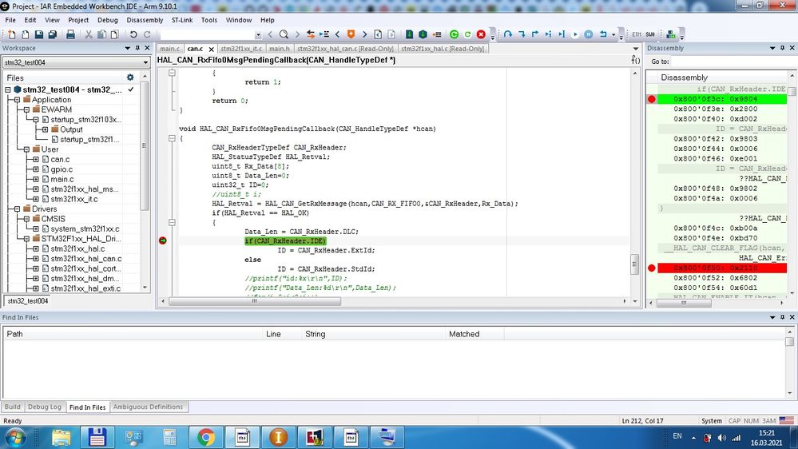
Task: Pin the Workspace panel
Action: pos(137,48)
